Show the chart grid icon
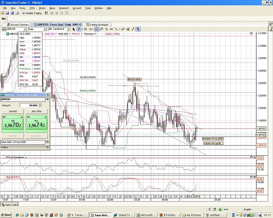 point(85,29)
